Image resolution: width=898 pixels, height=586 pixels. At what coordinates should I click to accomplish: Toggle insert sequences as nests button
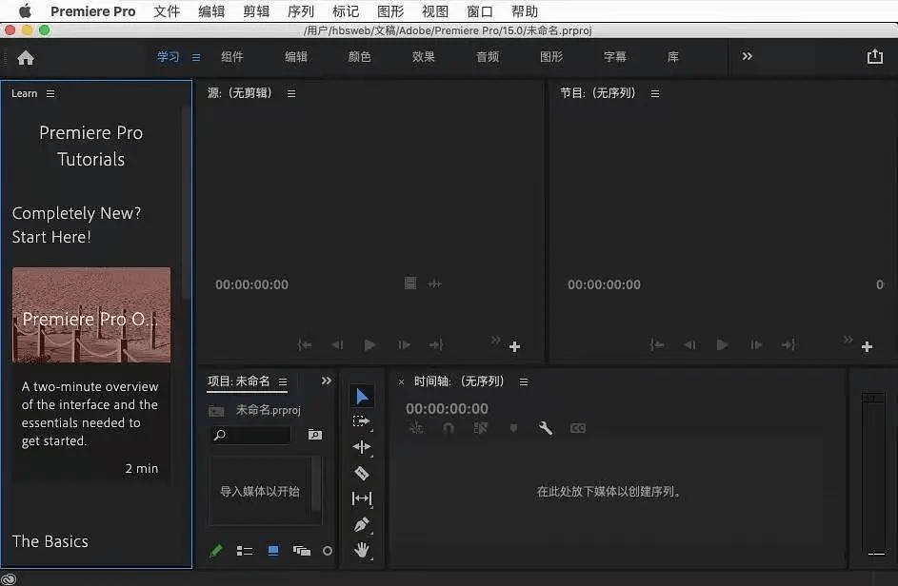[416, 427]
